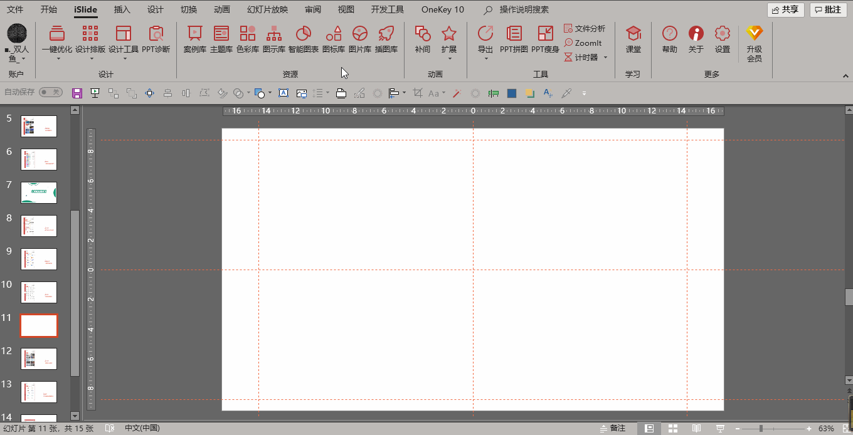853x435 pixels.
Task: Click the zoom slider handle
Action: pyautogui.click(x=761, y=429)
